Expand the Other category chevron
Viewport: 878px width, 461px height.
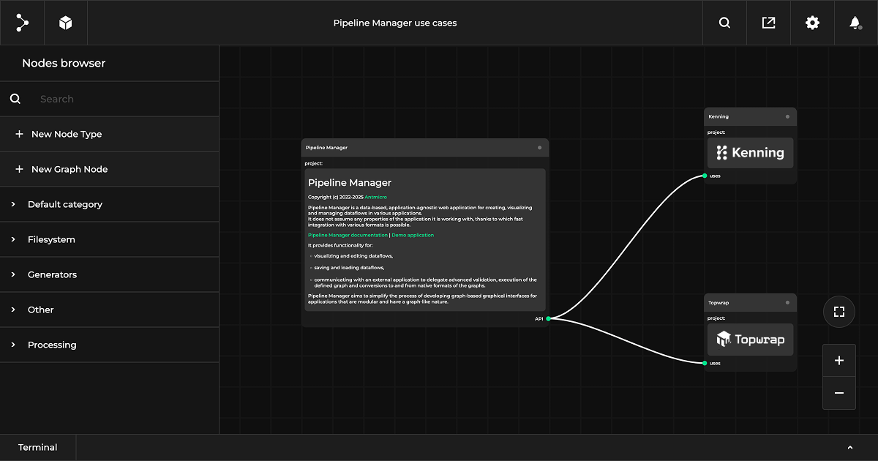click(13, 310)
